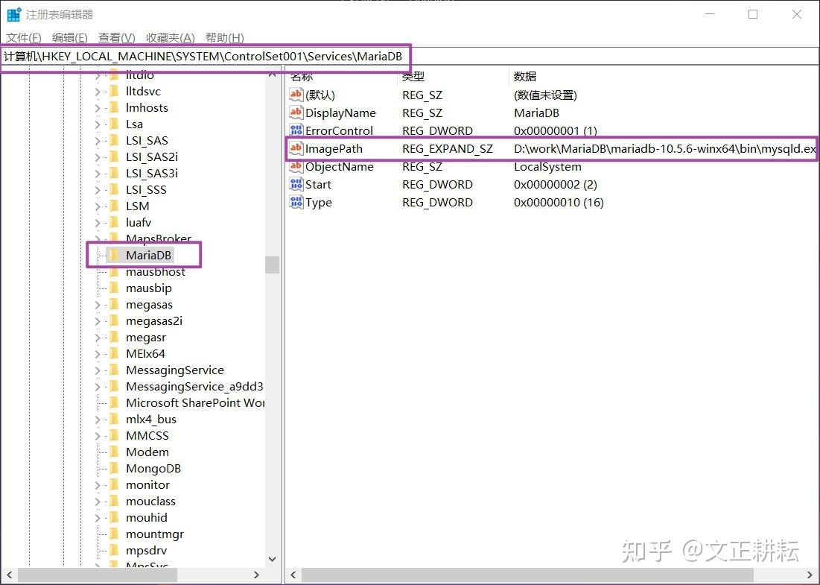Click the LocalSystem data value
The image size is (820, 585).
[547, 166]
